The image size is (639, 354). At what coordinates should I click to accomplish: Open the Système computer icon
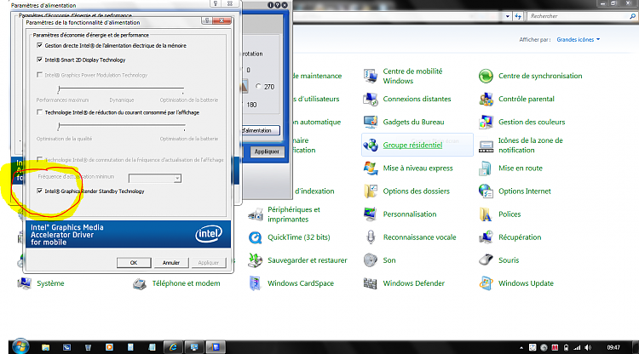click(x=25, y=283)
